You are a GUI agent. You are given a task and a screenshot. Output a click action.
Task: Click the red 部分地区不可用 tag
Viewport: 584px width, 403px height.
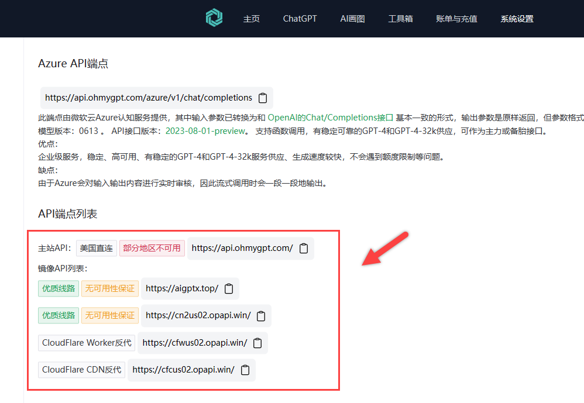(x=152, y=248)
